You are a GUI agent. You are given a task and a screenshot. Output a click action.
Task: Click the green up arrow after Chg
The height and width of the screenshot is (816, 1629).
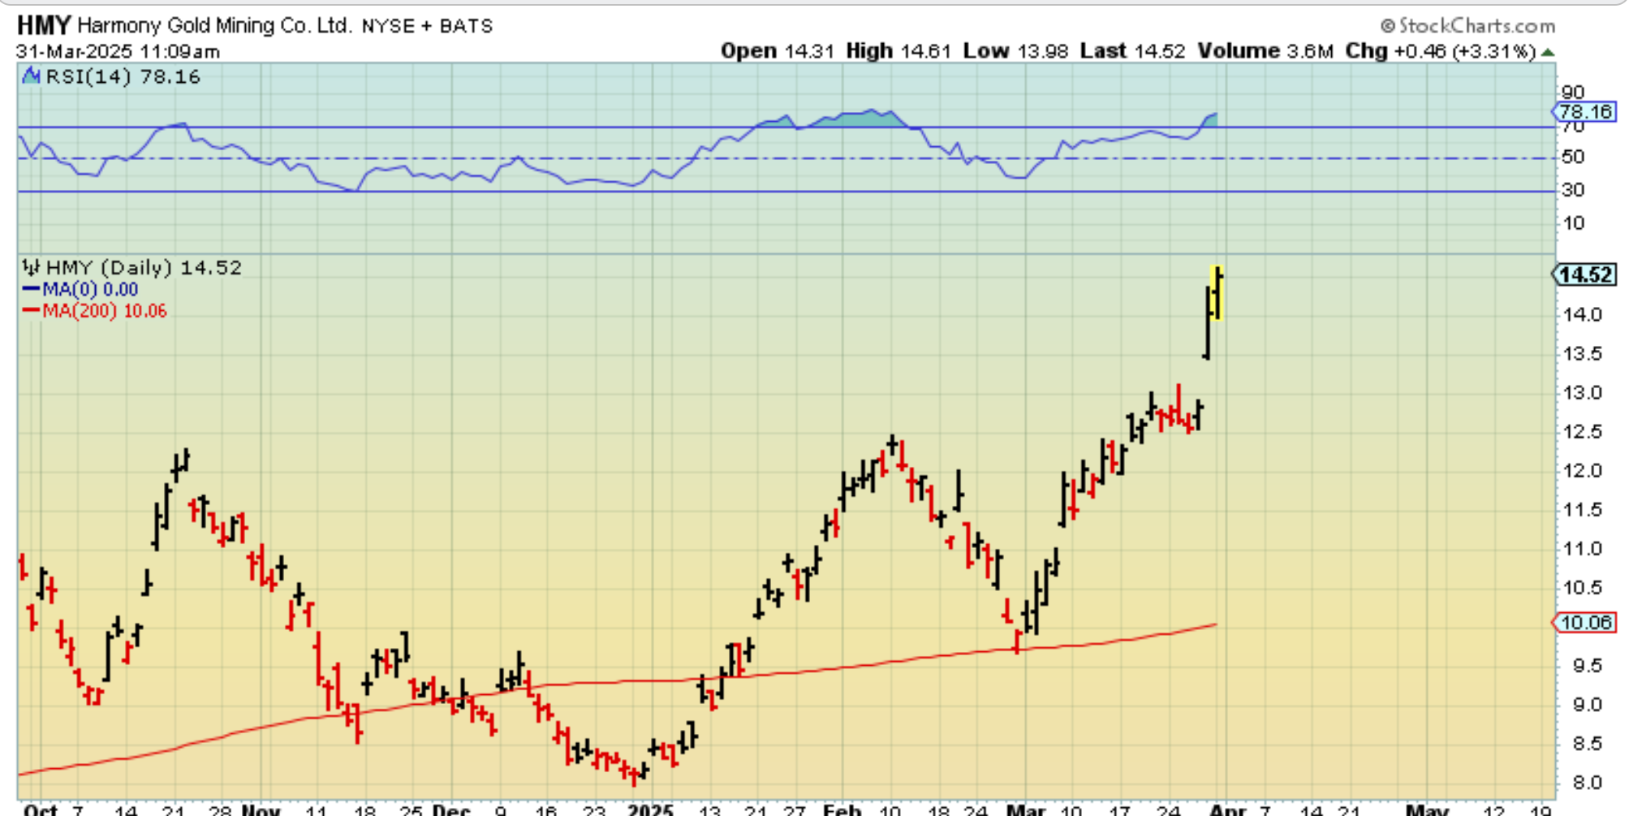pos(1548,52)
